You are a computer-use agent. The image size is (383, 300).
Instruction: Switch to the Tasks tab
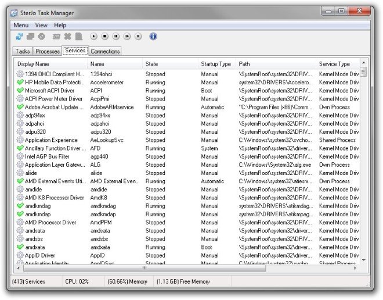pos(23,51)
